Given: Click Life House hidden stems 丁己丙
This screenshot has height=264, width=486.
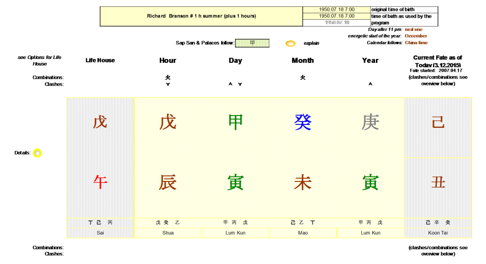Looking at the screenshot, I should pyautogui.click(x=100, y=222).
